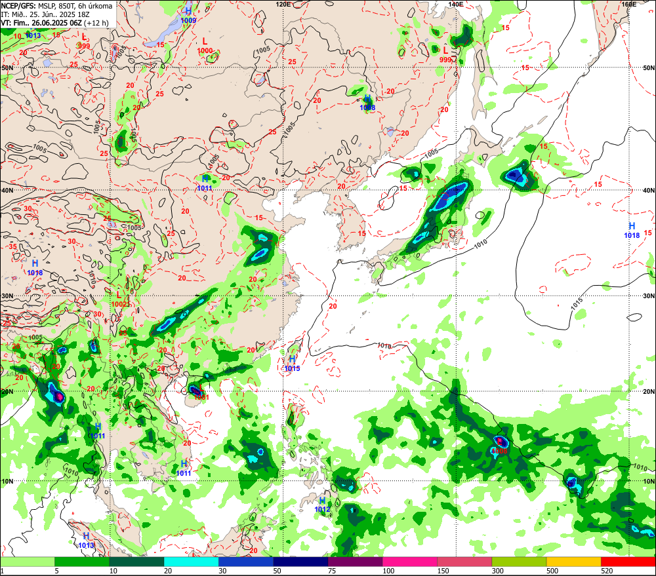This screenshot has height=576, width=656.
Task: Click the light green 1–5 mm legend swatch
Action: click(x=27, y=562)
